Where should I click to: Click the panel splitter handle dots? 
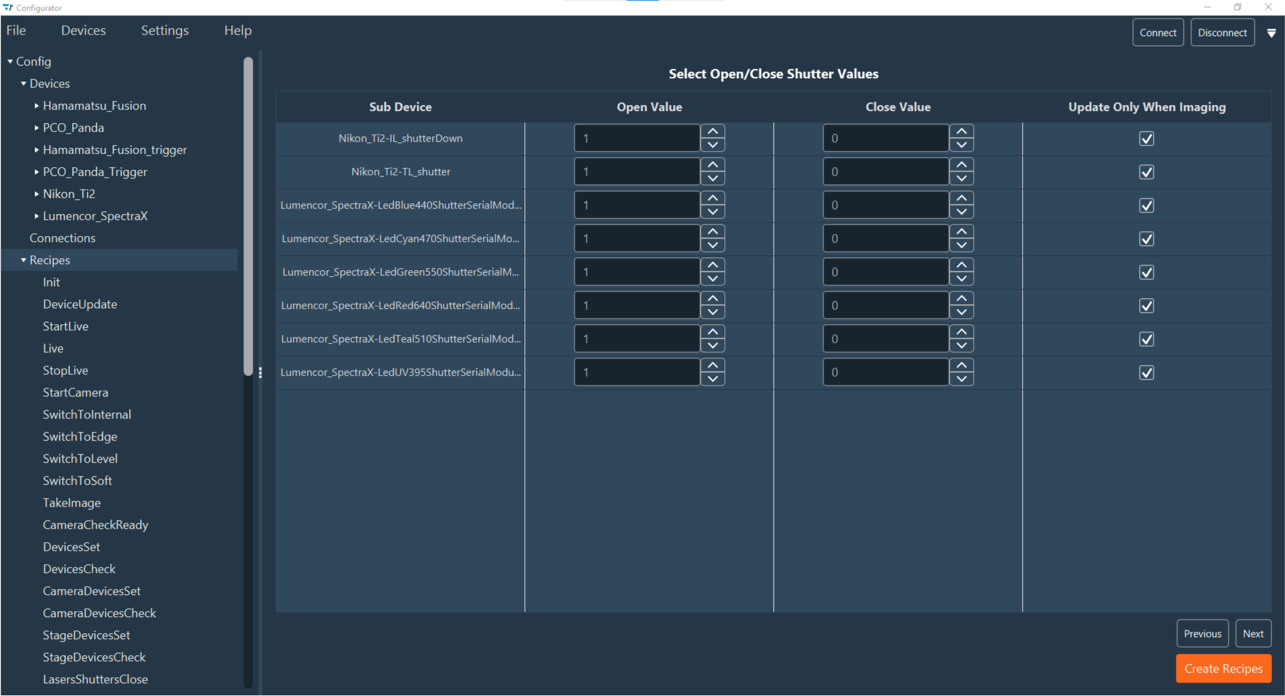[x=260, y=372]
